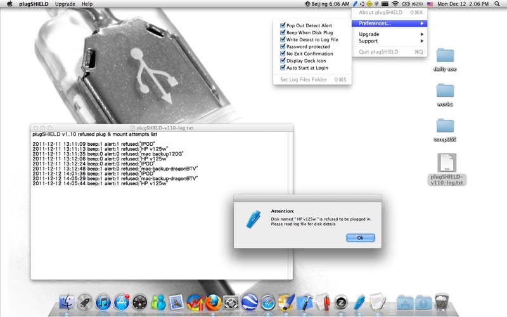The width and height of the screenshot is (507, 317).
Task: Open Finder from the Dock
Action: [67, 303]
